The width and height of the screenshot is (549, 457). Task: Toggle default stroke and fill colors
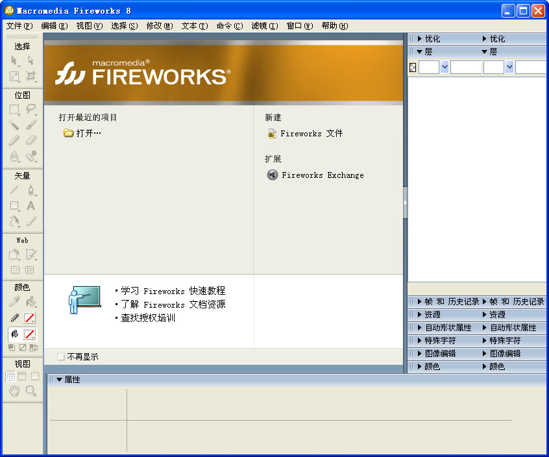click(x=12, y=347)
